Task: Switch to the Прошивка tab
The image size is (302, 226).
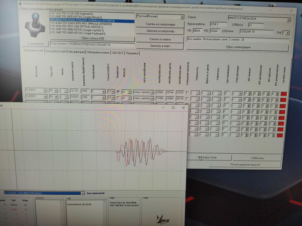Action: tap(132, 53)
